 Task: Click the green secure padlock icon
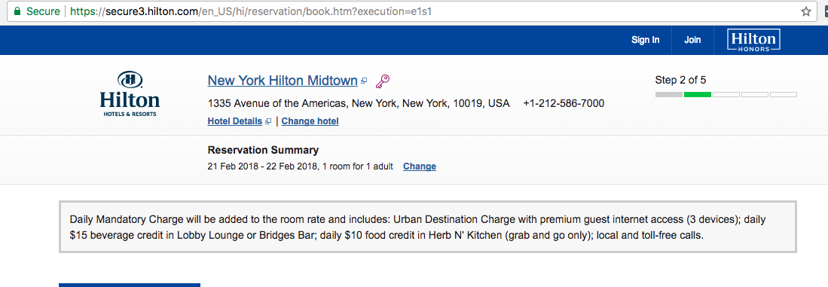pos(17,11)
